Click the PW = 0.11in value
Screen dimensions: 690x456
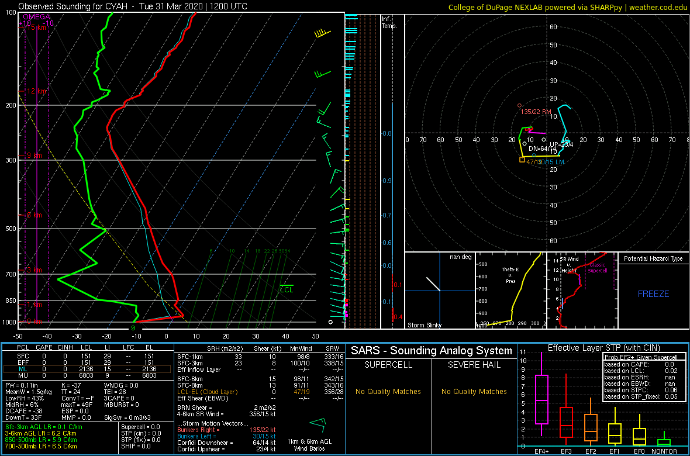click(x=23, y=386)
